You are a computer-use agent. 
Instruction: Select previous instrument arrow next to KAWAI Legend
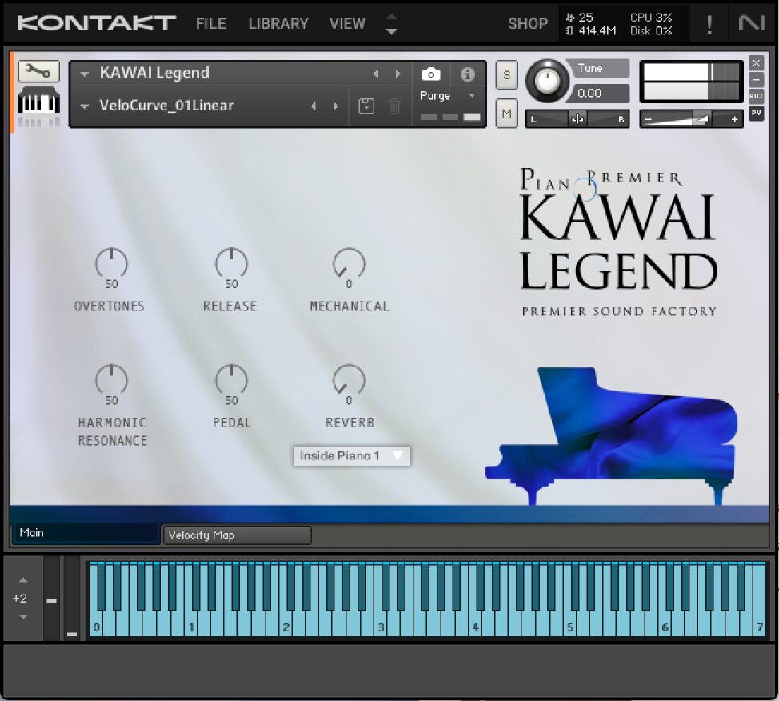376,74
